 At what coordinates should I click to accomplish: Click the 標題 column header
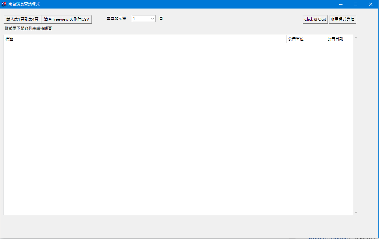coord(145,39)
